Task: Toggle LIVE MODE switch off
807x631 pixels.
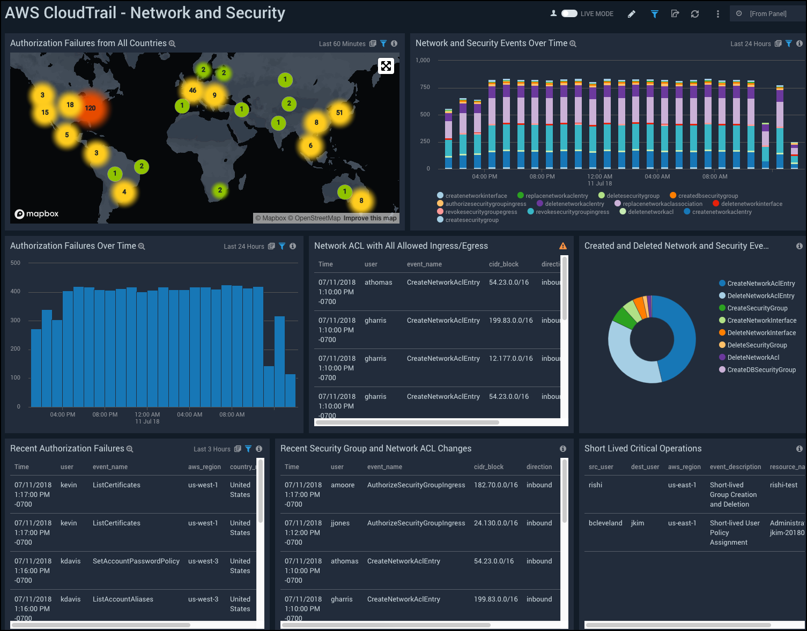Action: [570, 13]
